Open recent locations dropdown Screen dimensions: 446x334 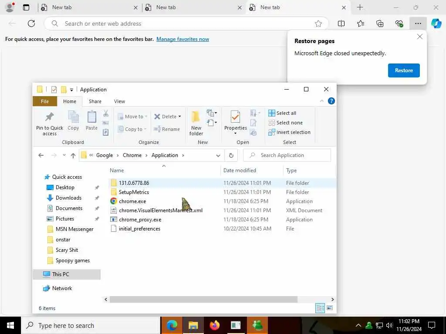click(x=64, y=155)
